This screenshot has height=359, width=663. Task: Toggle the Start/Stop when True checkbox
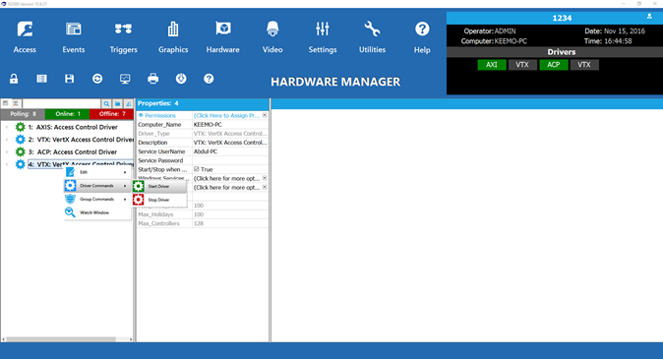click(x=196, y=169)
